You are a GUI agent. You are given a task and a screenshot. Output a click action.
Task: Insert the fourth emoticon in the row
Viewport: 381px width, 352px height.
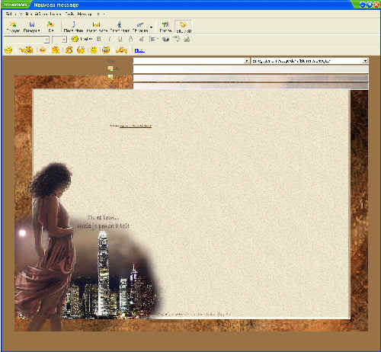(55, 50)
